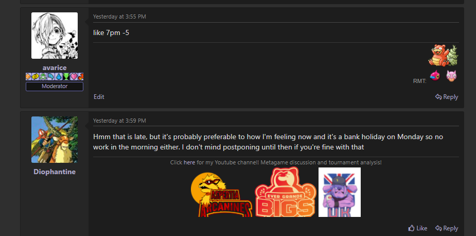Click the blue water drop badge
This screenshot has width=476, height=236.
[x=59, y=77]
